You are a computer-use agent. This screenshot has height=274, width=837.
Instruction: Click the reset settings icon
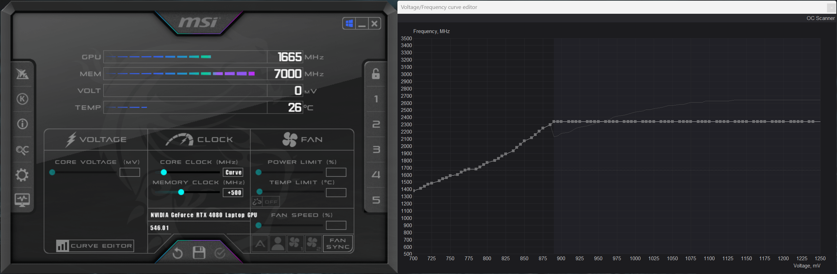177,253
